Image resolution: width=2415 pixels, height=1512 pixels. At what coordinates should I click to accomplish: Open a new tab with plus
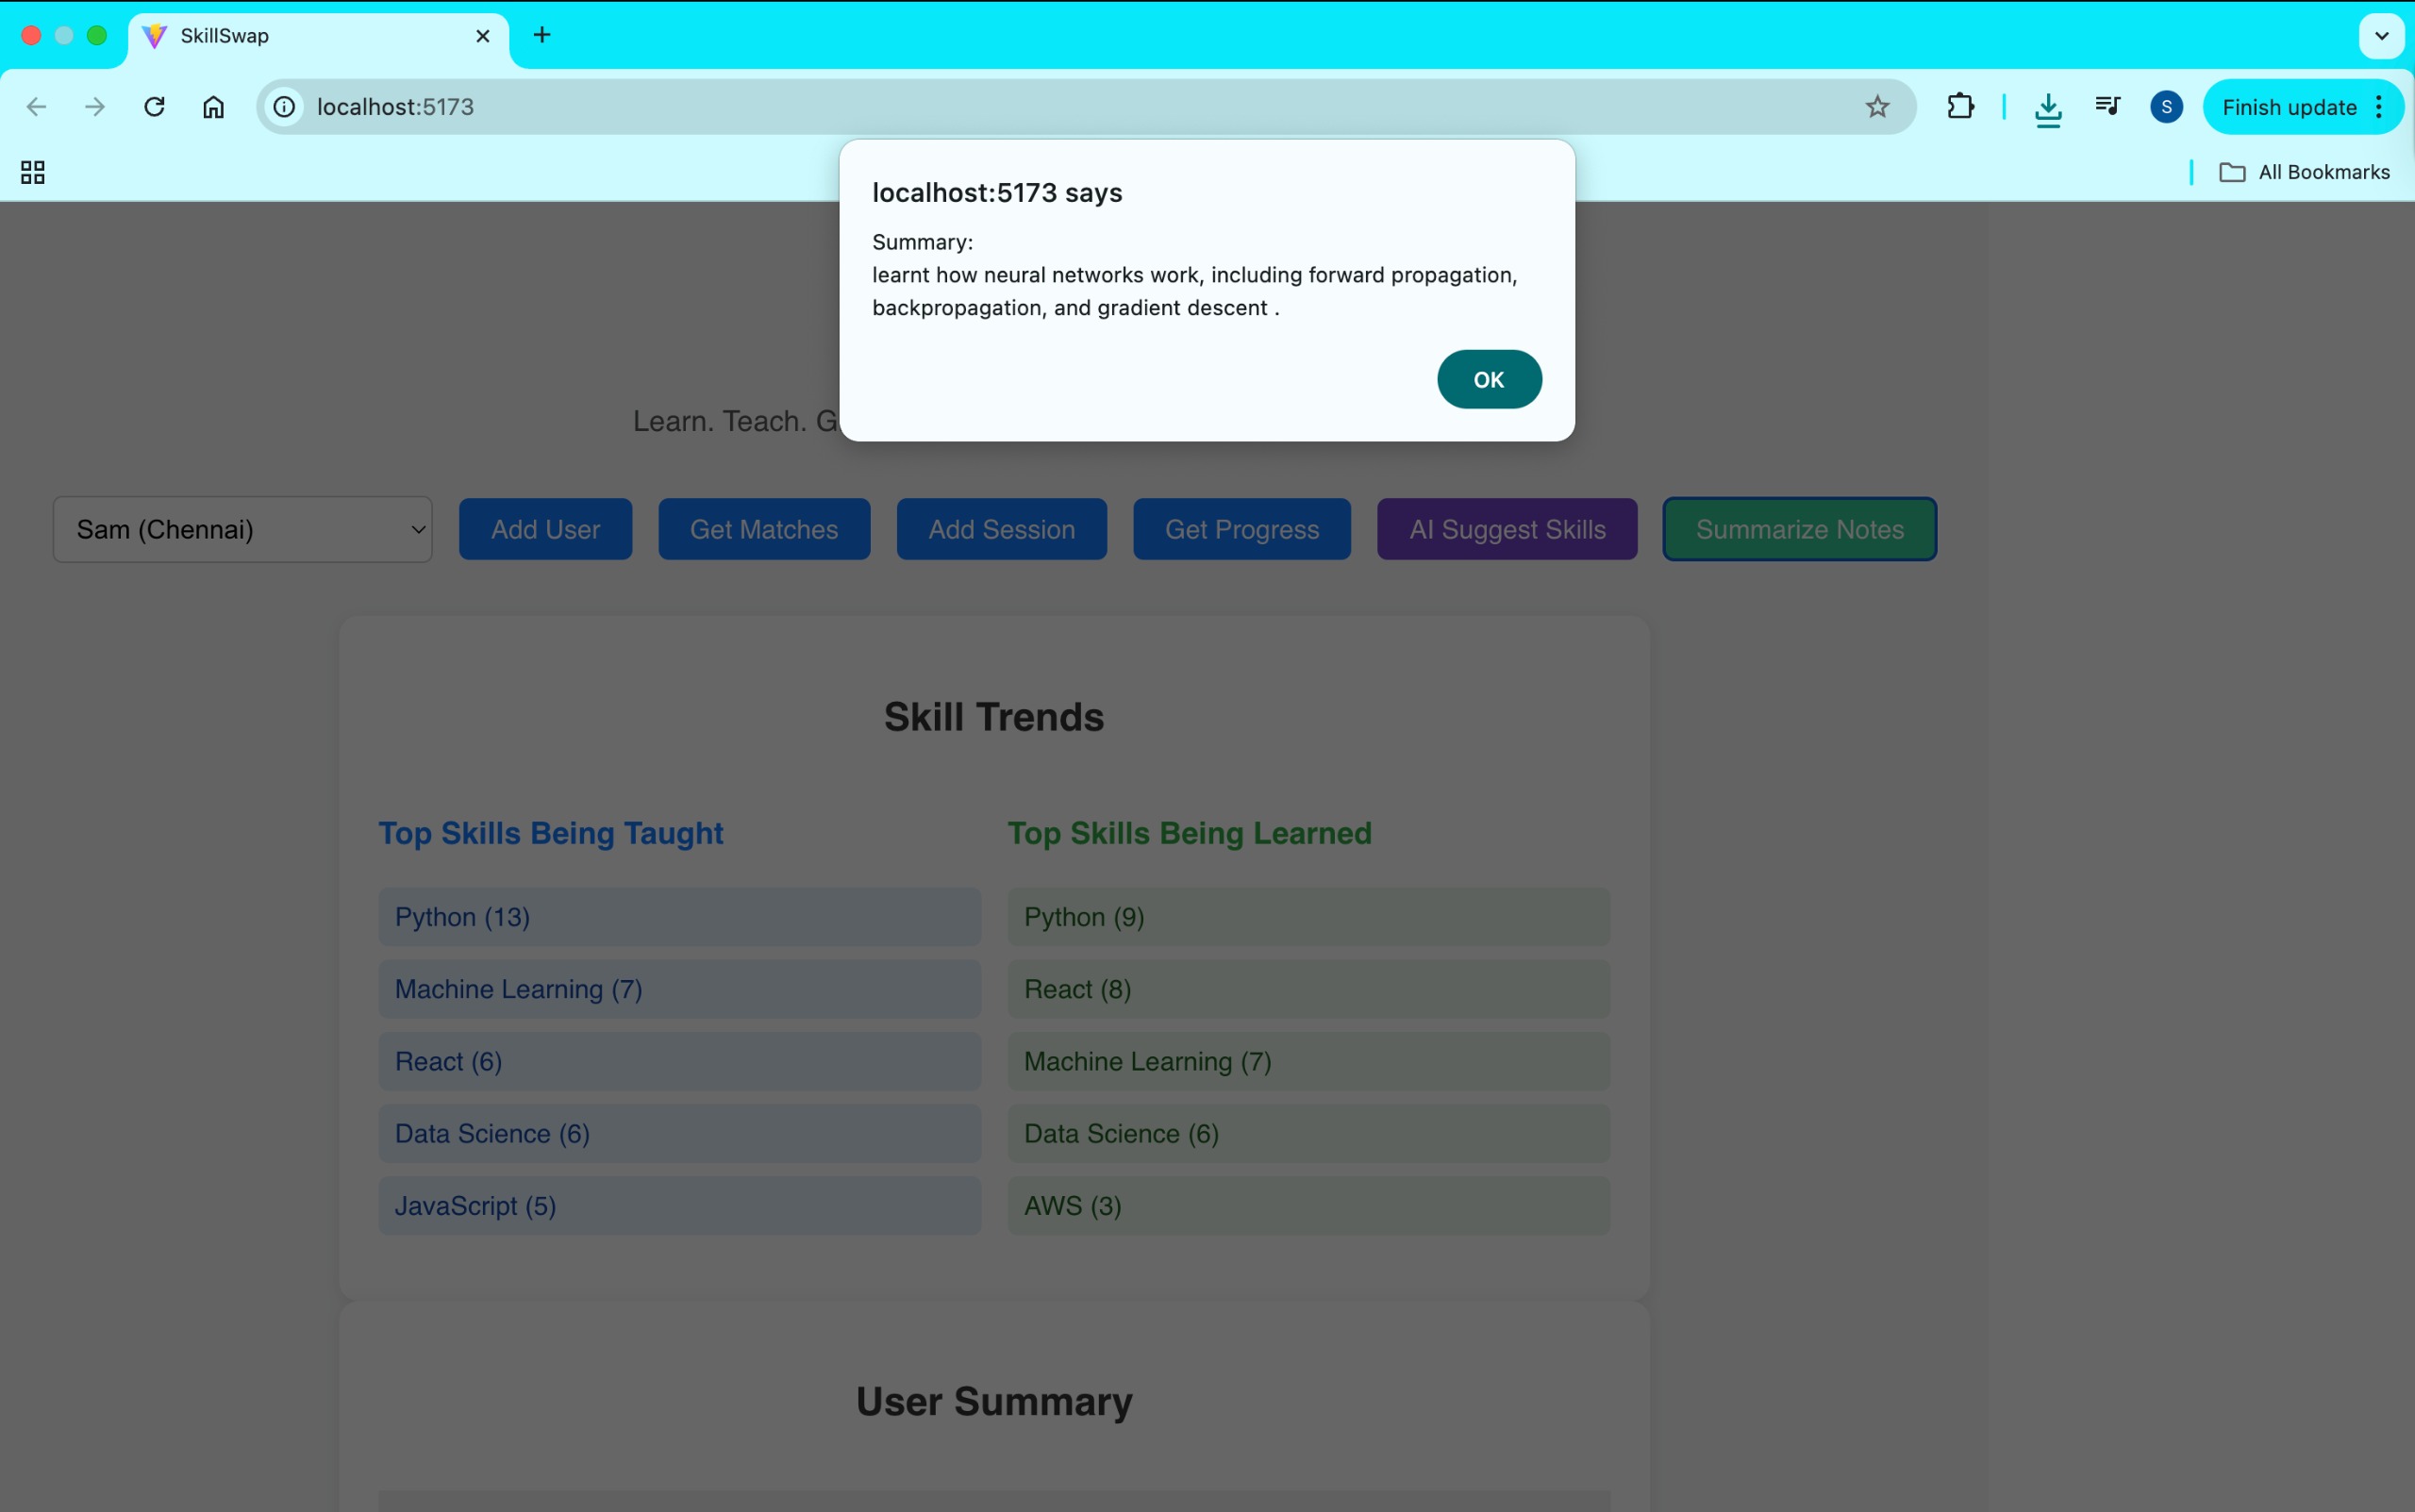542,36
